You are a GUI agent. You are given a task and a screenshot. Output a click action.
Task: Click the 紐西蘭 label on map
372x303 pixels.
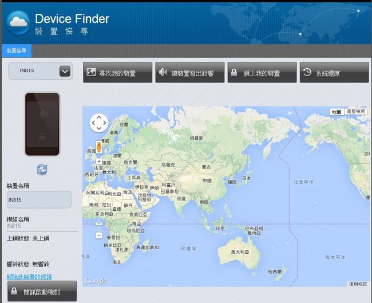click(275, 271)
